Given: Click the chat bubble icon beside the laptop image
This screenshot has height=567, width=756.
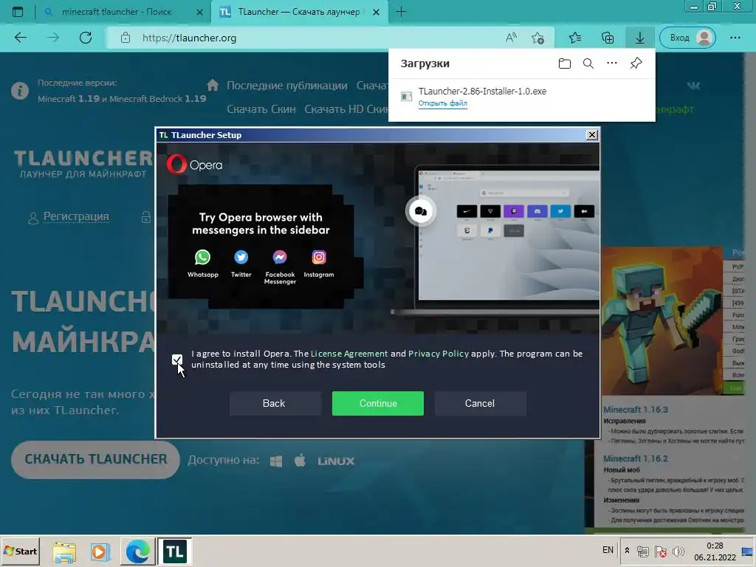Looking at the screenshot, I should click(420, 210).
